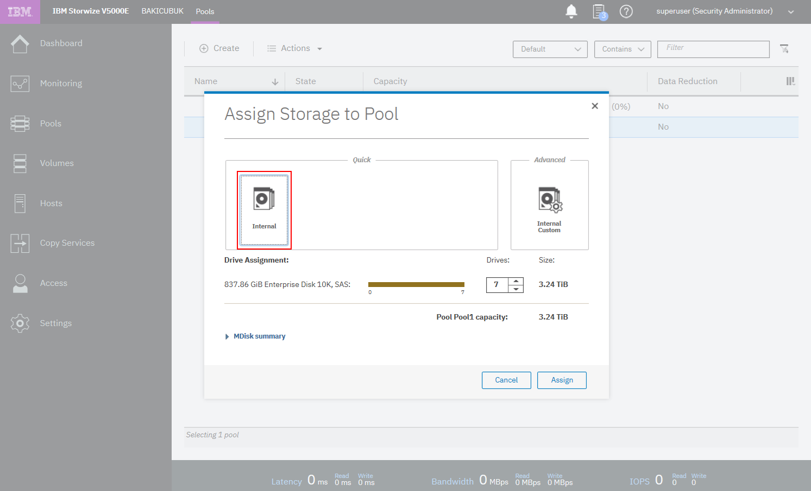Click the Name column sort arrow
The height and width of the screenshot is (491, 811).
point(275,82)
